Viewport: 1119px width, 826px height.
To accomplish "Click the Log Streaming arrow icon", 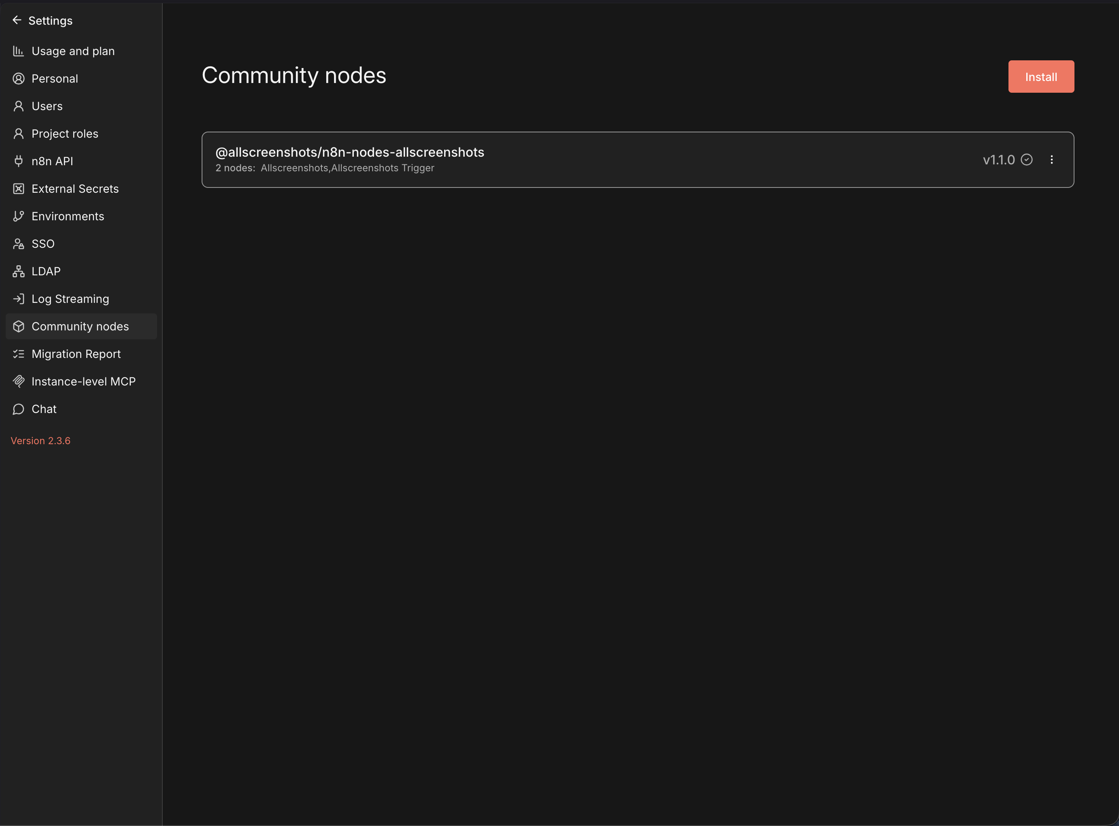I will point(19,298).
